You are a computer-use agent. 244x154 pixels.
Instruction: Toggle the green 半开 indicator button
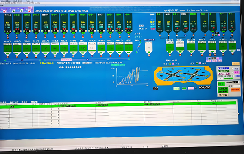point(170,64)
